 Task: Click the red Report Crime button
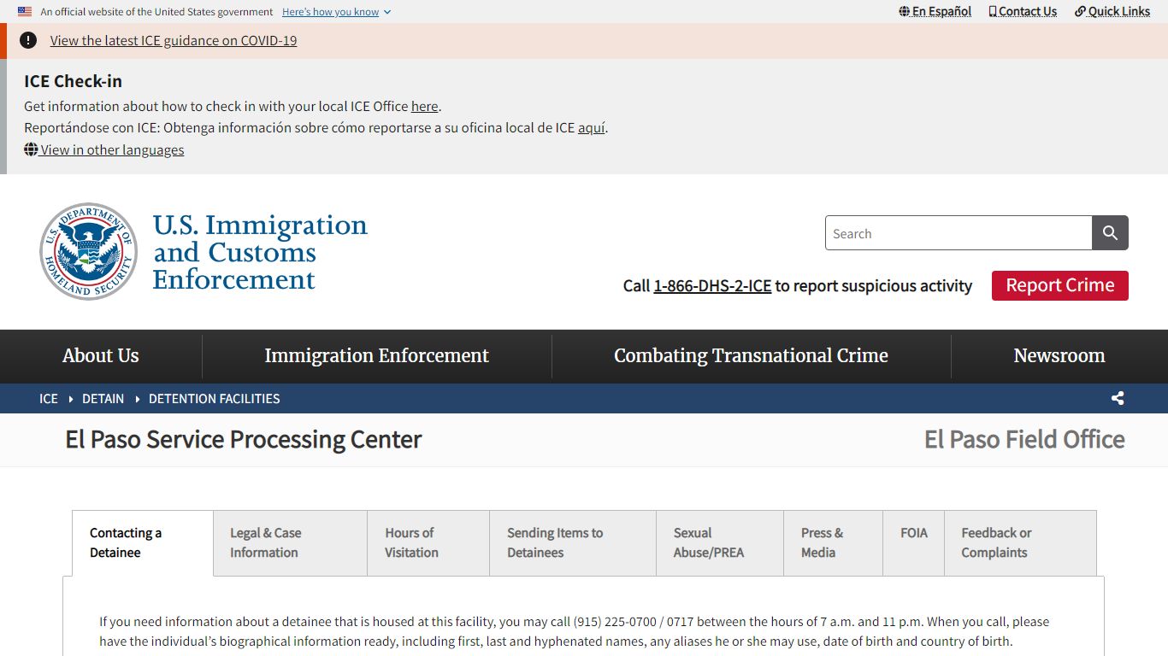[x=1059, y=285]
